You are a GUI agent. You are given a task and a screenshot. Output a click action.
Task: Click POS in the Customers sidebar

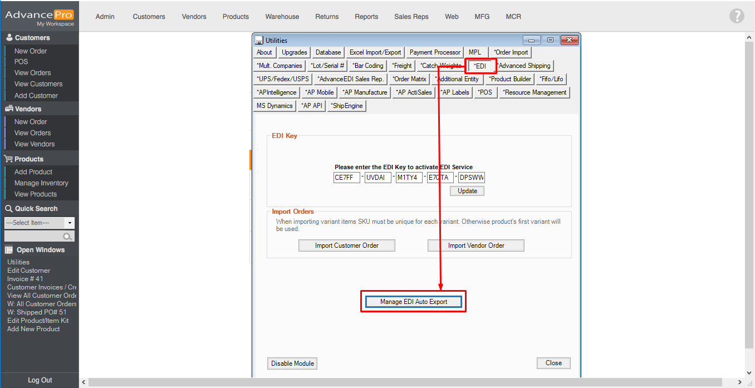click(x=21, y=62)
